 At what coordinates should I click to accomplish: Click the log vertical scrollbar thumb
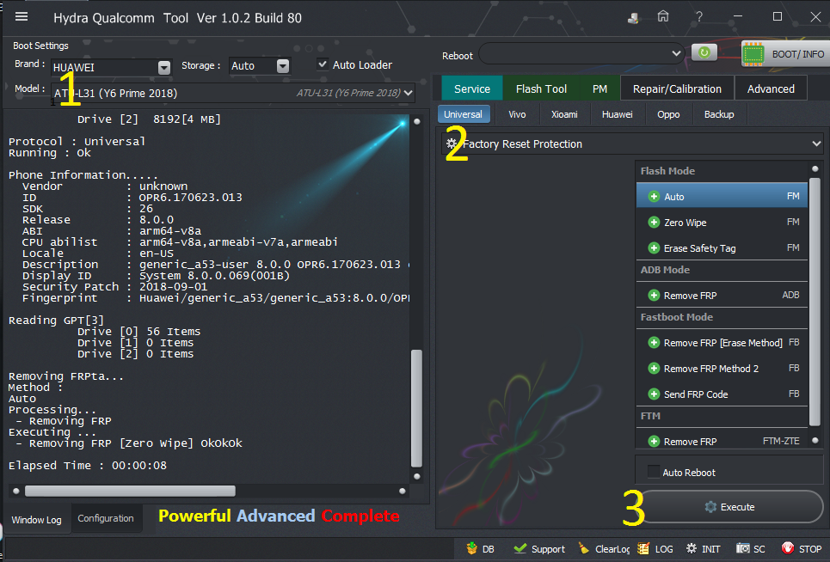click(416, 407)
